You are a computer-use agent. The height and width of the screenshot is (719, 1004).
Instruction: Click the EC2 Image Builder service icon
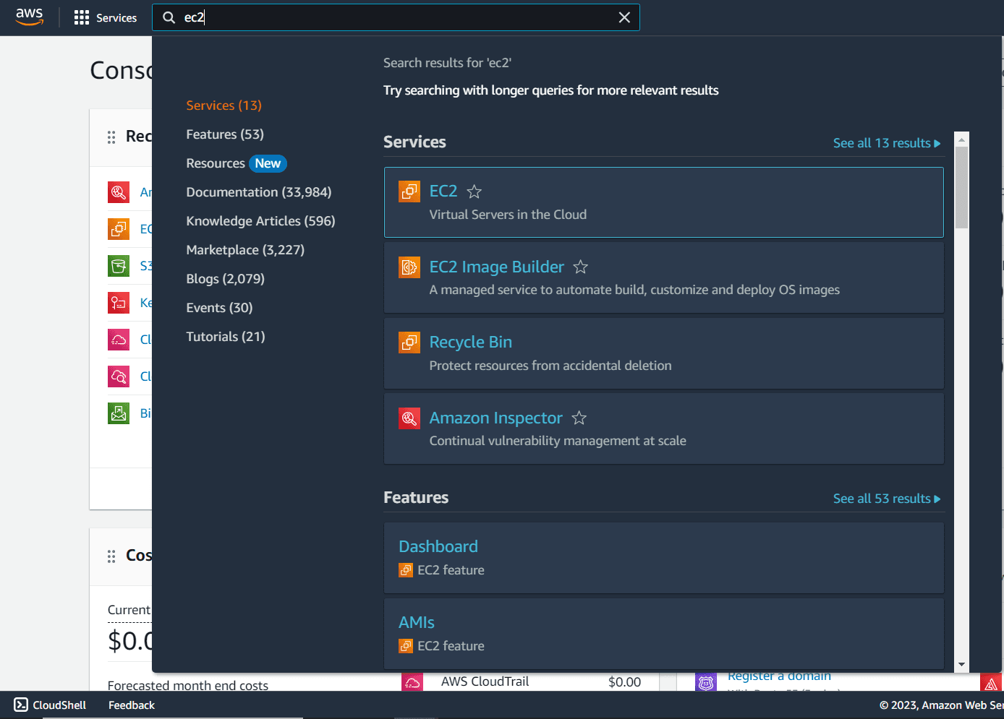[x=409, y=267]
